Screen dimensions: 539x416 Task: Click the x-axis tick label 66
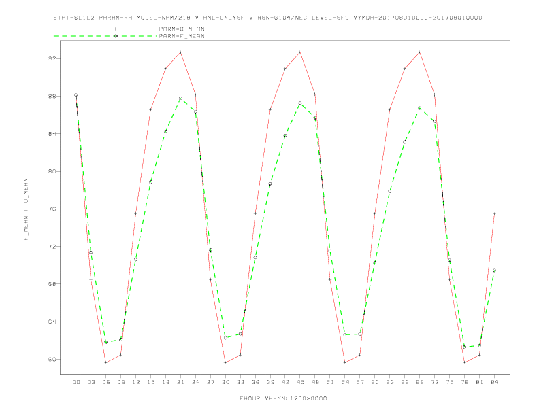click(x=405, y=382)
